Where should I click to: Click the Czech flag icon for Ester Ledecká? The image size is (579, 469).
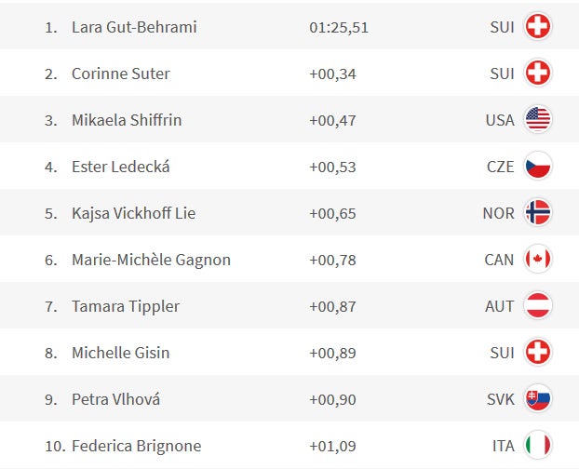[x=538, y=166]
